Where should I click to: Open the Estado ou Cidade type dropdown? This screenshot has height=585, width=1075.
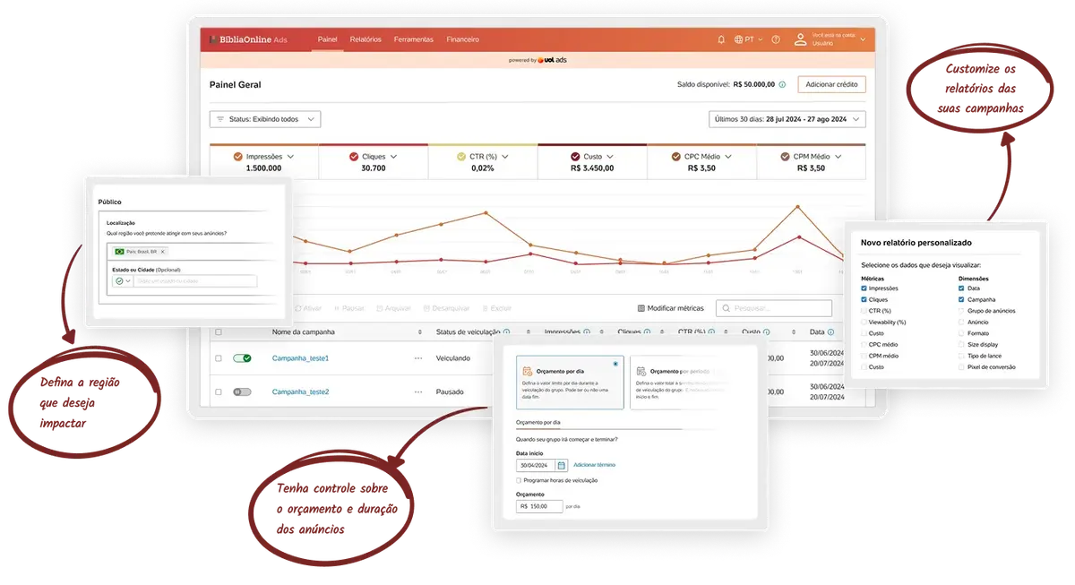point(123,280)
